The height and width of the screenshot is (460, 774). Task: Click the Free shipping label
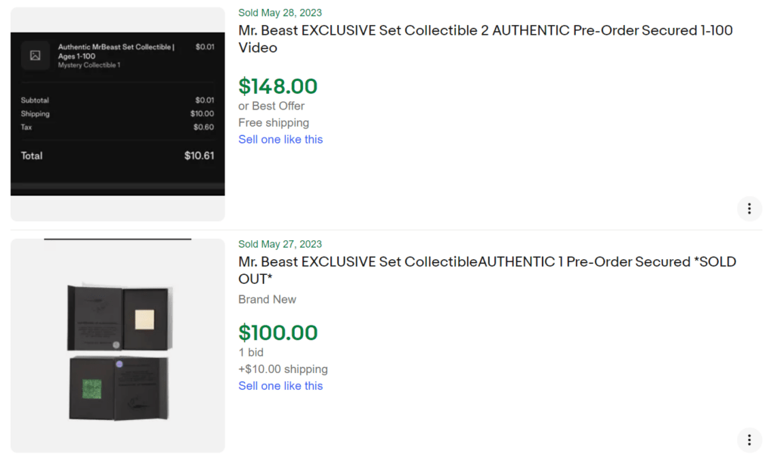(274, 122)
